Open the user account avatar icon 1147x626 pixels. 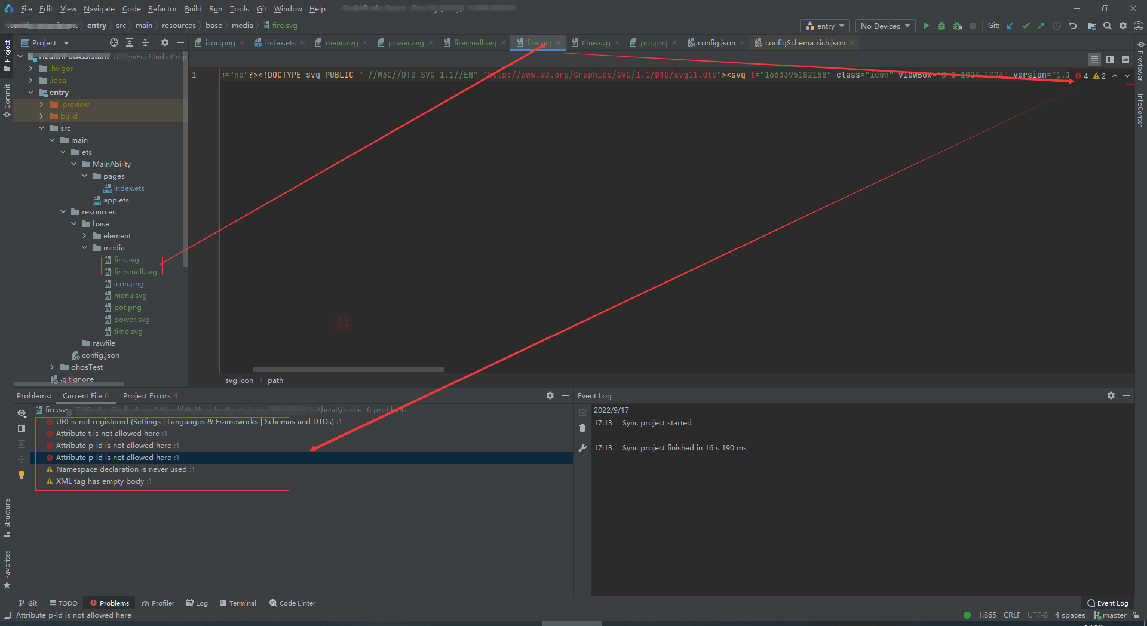(1139, 26)
